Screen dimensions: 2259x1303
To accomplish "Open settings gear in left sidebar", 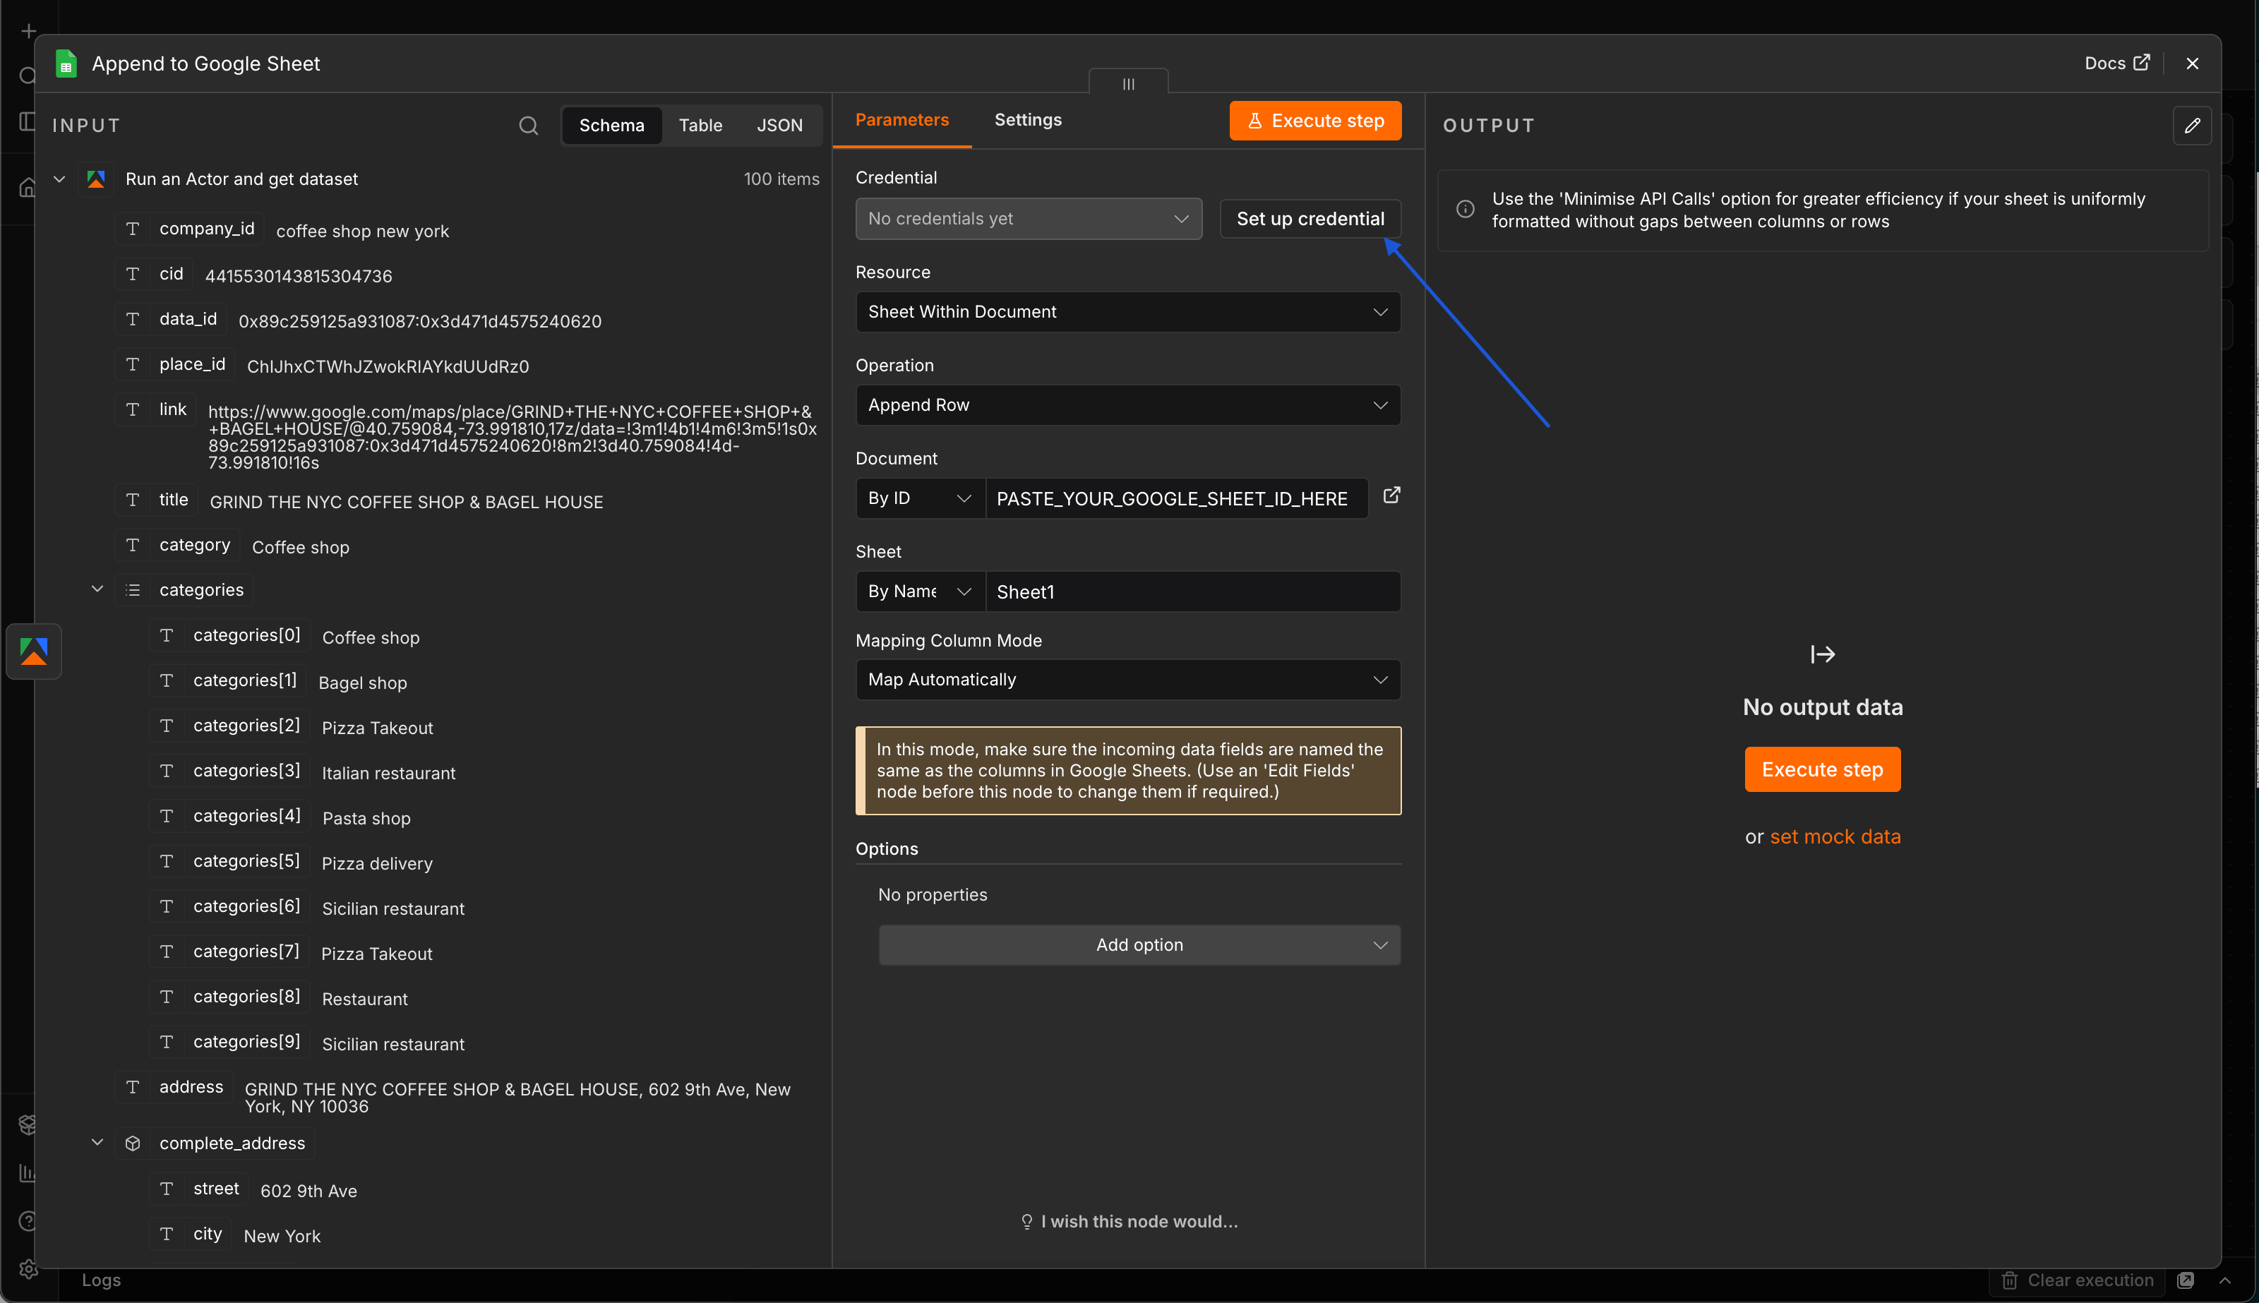I will pyautogui.click(x=29, y=1269).
